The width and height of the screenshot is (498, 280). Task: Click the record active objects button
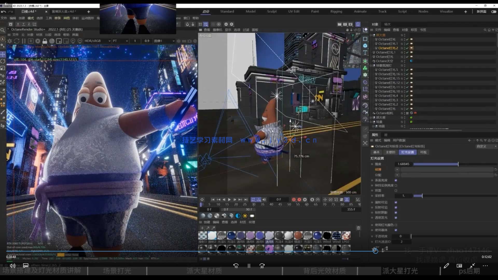pyautogui.click(x=294, y=200)
